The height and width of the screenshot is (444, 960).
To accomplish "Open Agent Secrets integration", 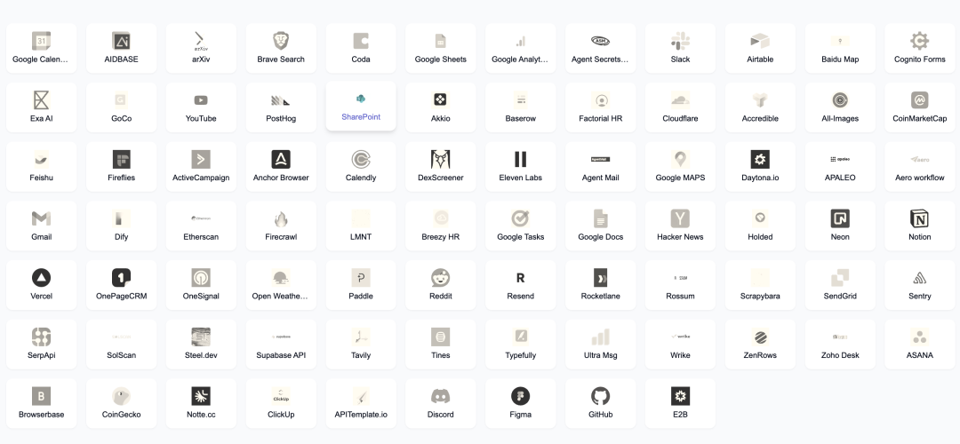I will pyautogui.click(x=601, y=48).
